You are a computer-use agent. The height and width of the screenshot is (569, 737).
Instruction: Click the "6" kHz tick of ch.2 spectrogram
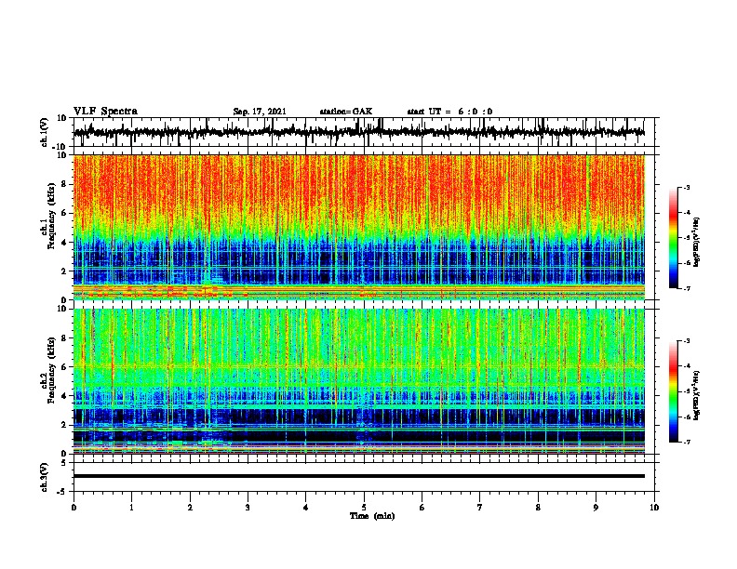pos(64,367)
